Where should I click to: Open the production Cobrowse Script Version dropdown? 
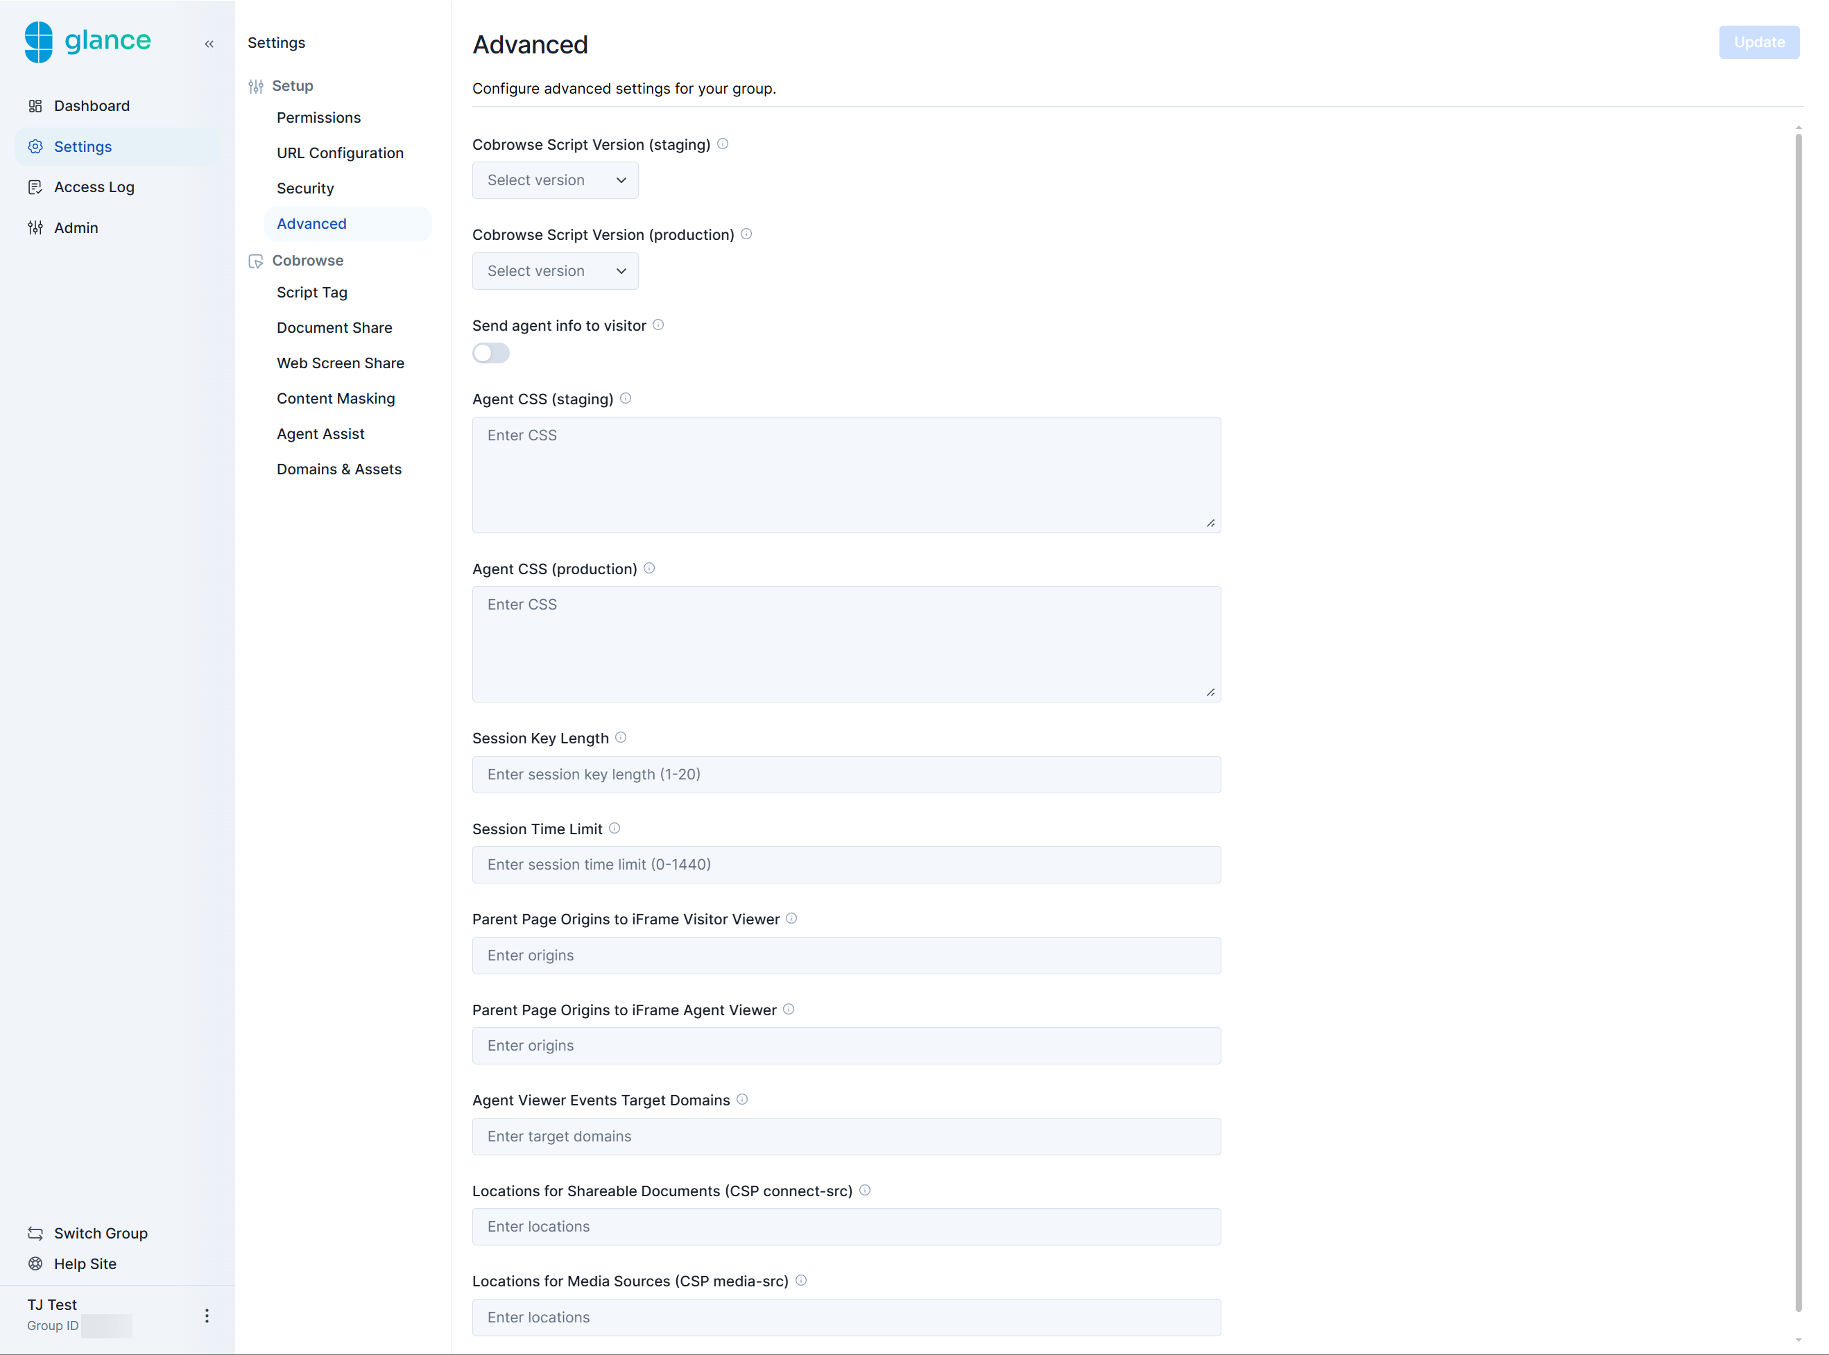click(x=556, y=270)
